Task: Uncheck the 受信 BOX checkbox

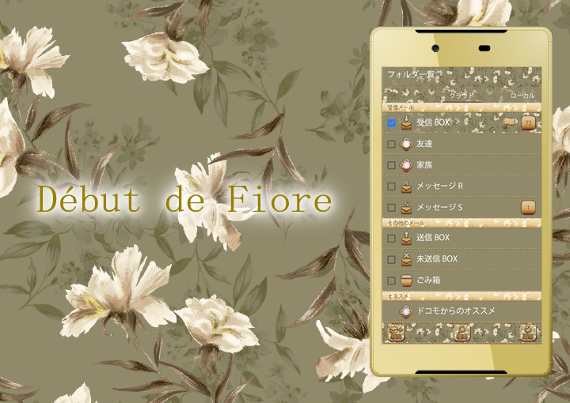Action: (x=391, y=122)
